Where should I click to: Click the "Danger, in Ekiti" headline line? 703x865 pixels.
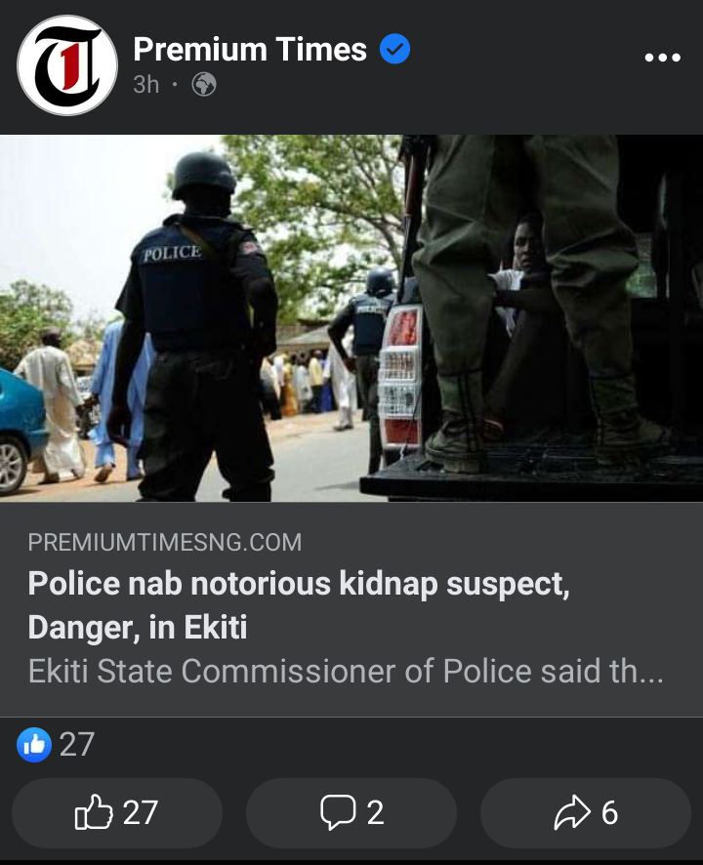(x=138, y=627)
